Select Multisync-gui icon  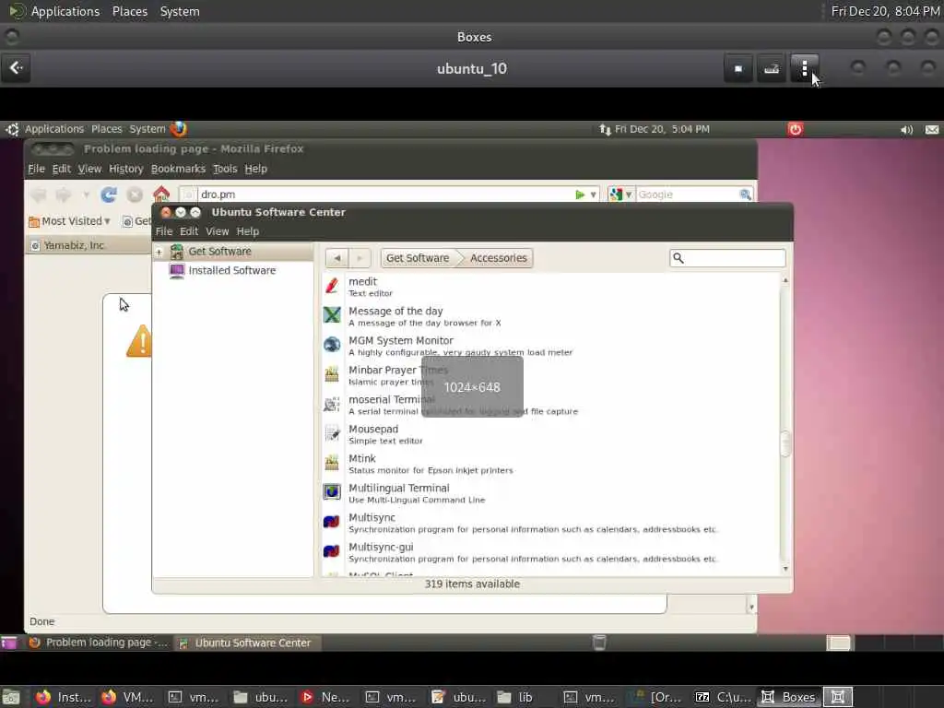(332, 551)
